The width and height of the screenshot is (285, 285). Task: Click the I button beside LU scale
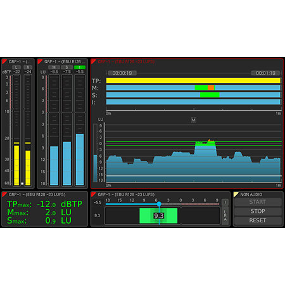[225, 202]
